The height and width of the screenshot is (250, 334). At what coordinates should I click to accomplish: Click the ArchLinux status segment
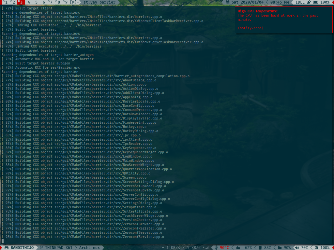(x=89, y=248)
